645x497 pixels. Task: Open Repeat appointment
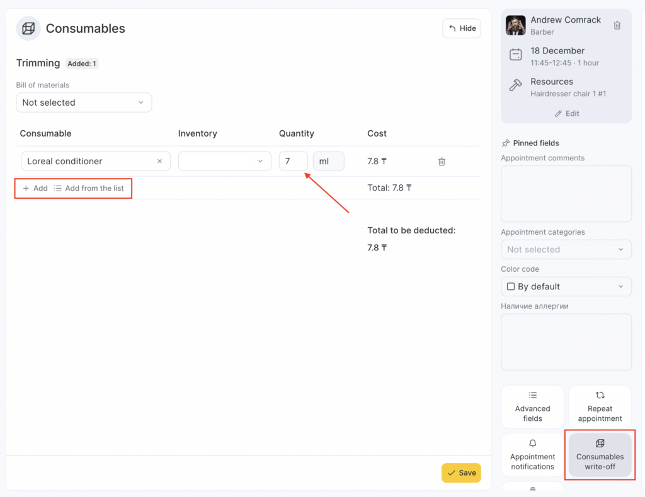tap(600, 407)
